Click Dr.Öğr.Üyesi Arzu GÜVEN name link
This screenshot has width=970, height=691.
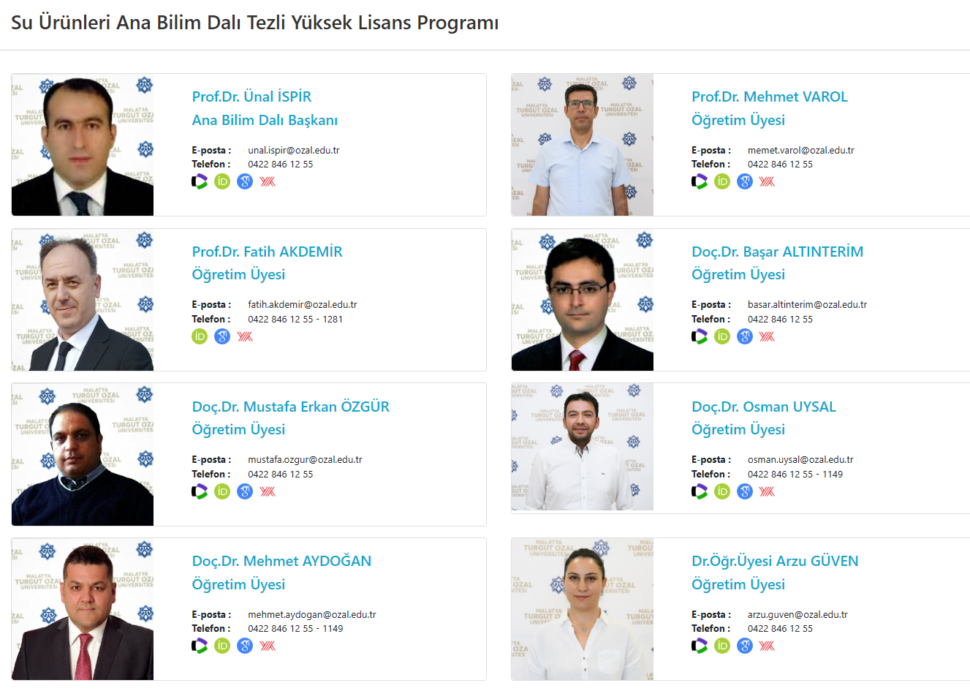click(x=775, y=561)
